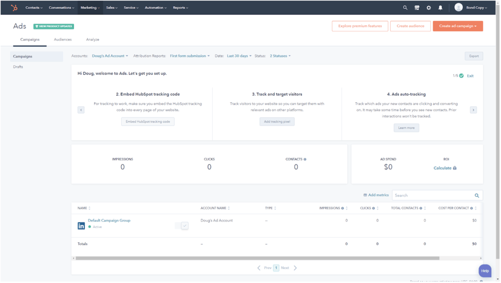Switch to the Audiences tab

tap(63, 40)
